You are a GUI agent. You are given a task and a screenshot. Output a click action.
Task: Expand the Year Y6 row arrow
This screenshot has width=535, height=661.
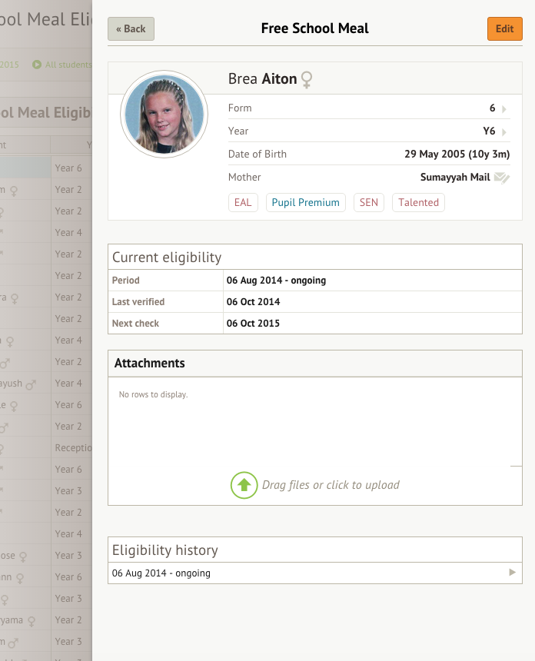click(503, 132)
